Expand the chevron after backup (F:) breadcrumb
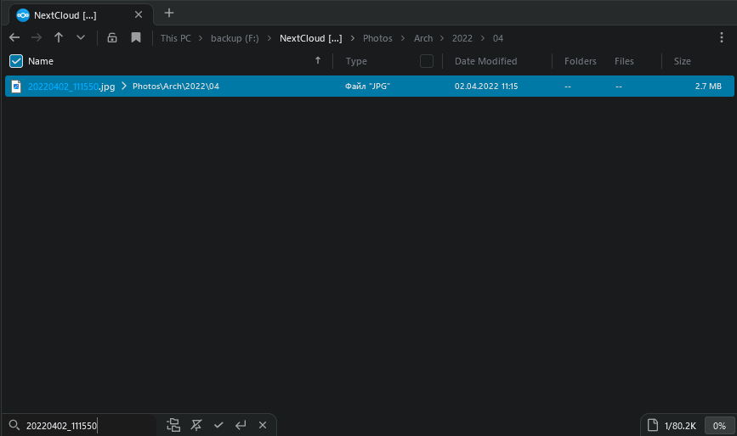Image resolution: width=737 pixels, height=436 pixels. click(x=269, y=38)
